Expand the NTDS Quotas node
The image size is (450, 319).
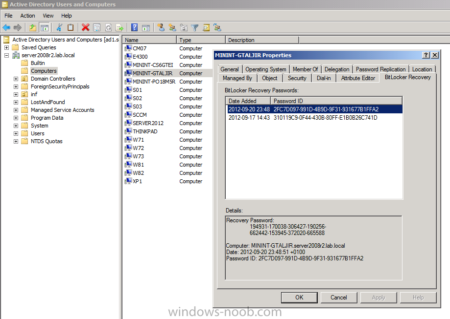point(16,142)
